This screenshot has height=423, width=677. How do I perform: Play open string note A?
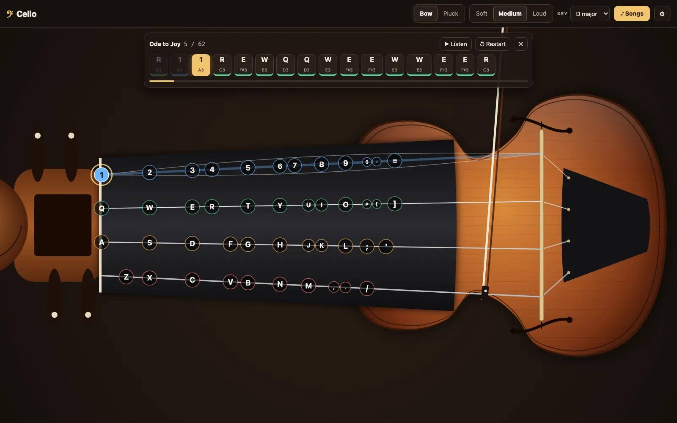click(x=102, y=242)
